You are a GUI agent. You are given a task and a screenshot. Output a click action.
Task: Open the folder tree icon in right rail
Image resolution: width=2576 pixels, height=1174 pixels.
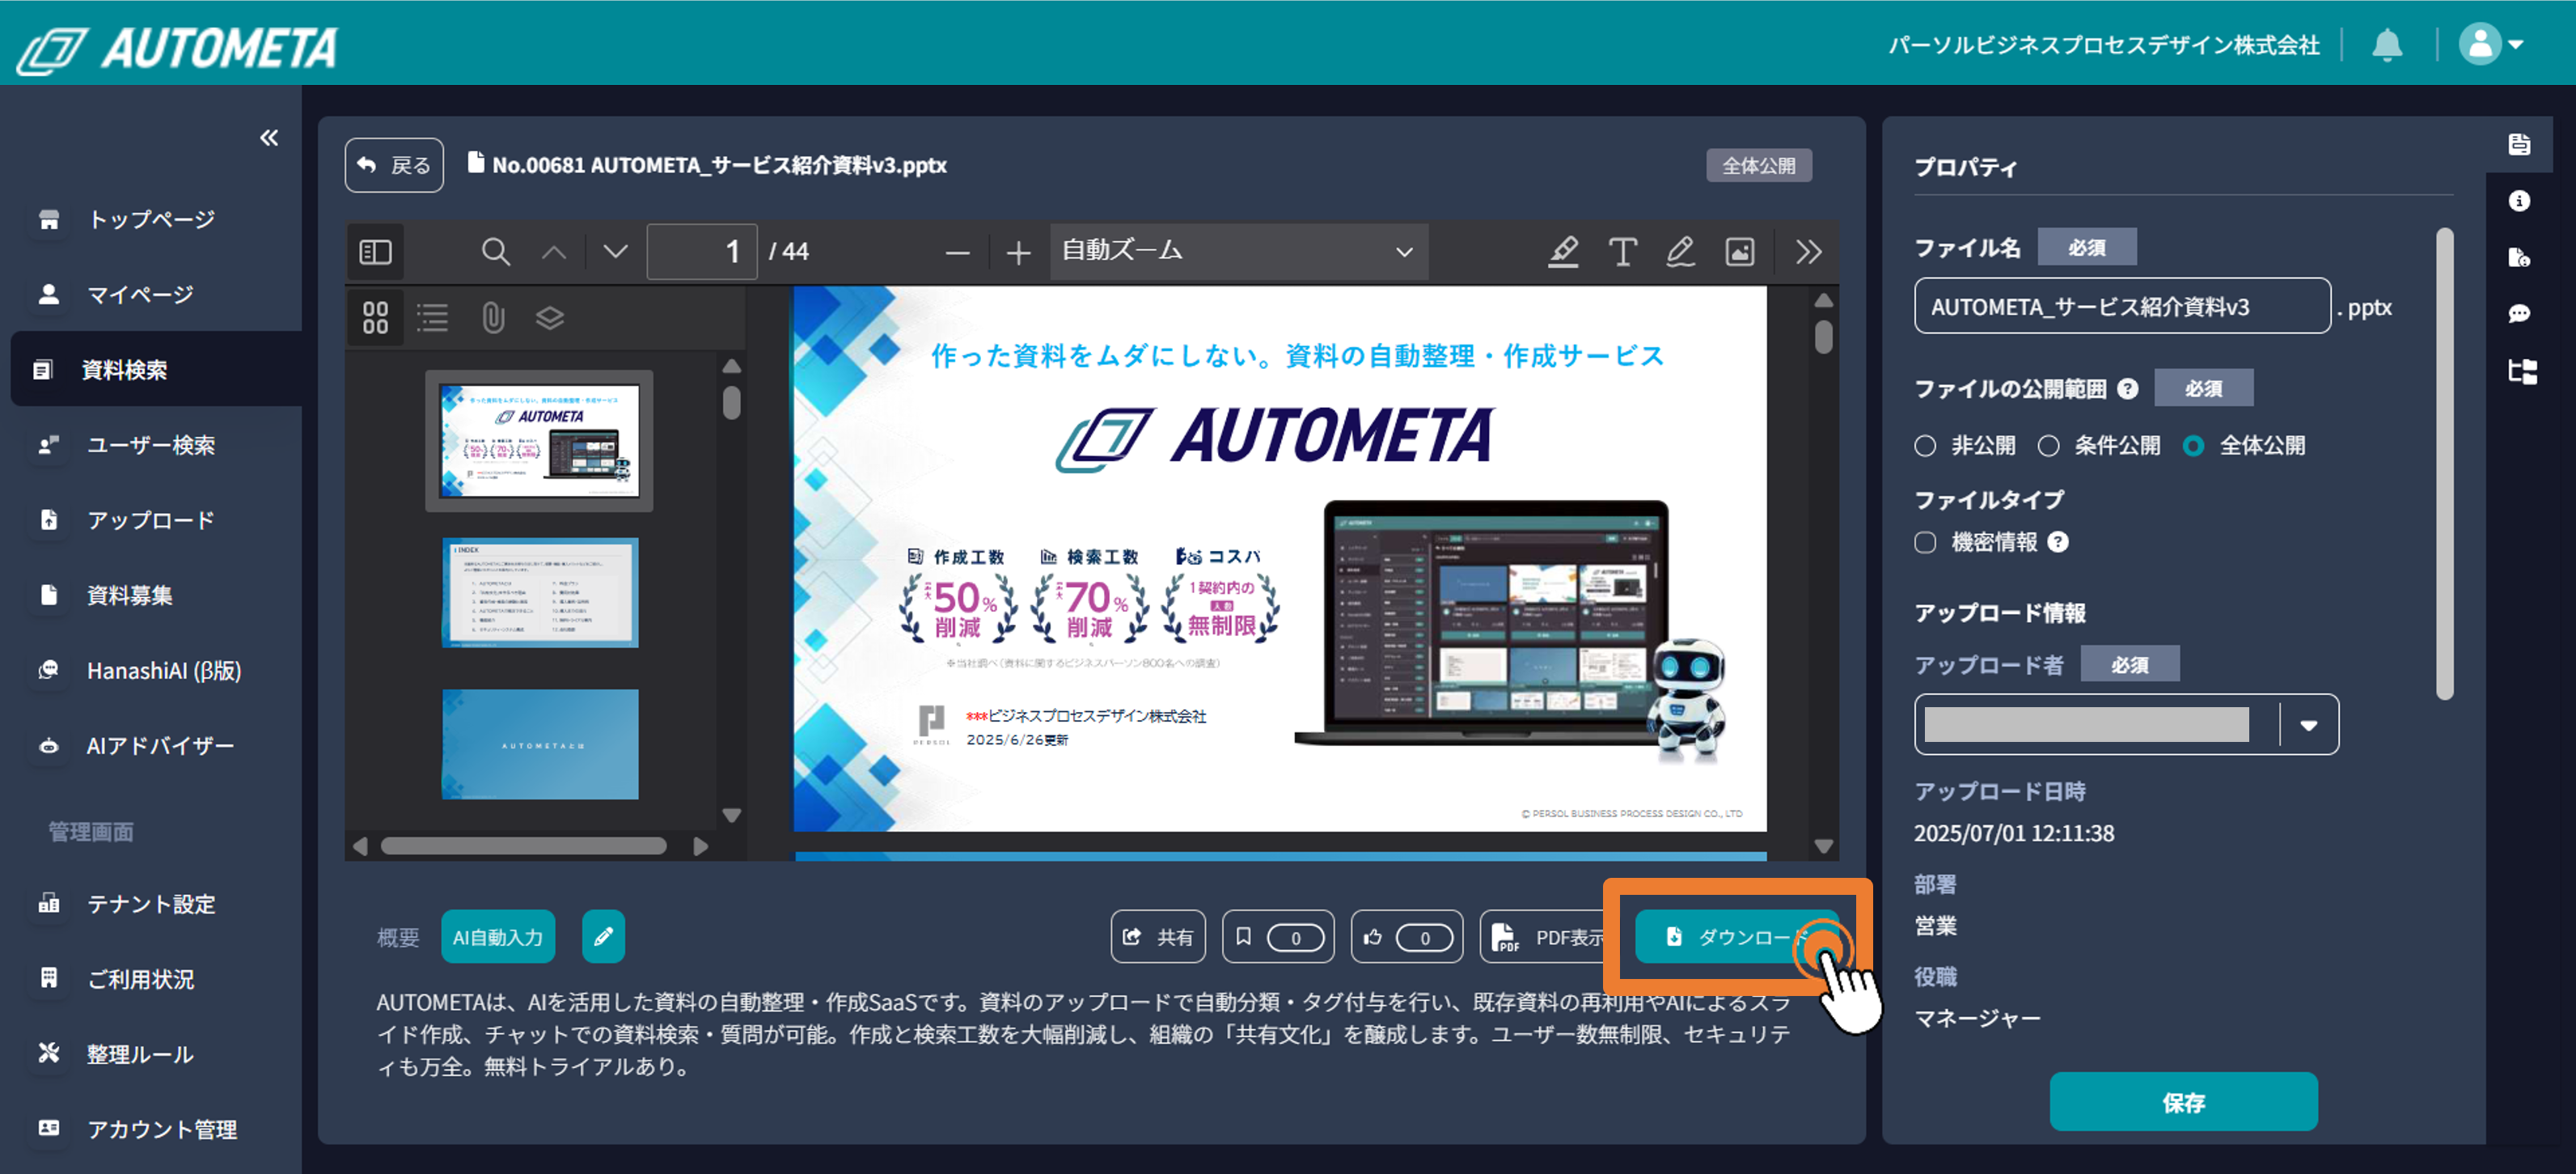2522,372
